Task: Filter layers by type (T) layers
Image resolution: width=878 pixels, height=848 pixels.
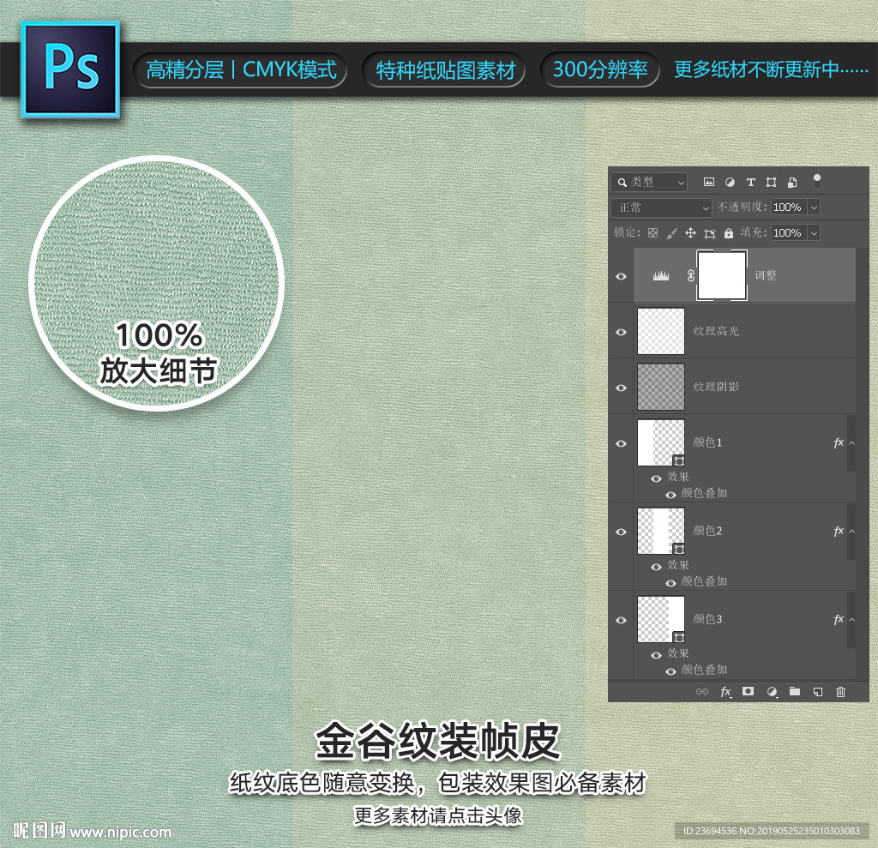Action: point(750,182)
